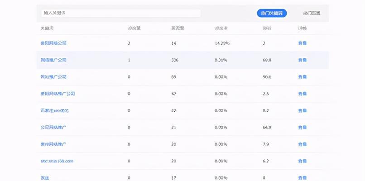Open the site: domain keyword link

[57, 161]
